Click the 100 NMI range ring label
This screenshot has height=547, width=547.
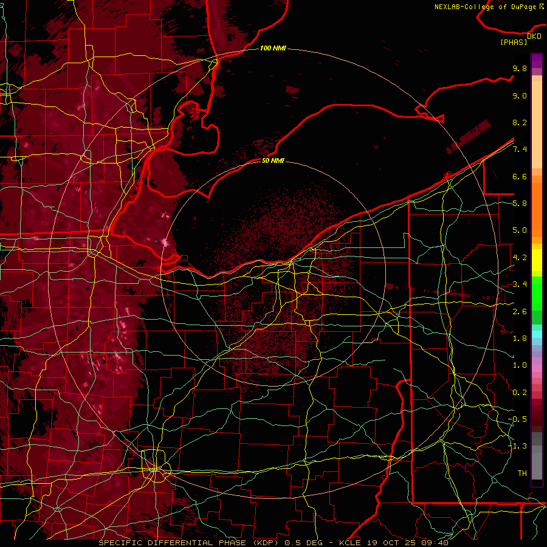pos(273,48)
